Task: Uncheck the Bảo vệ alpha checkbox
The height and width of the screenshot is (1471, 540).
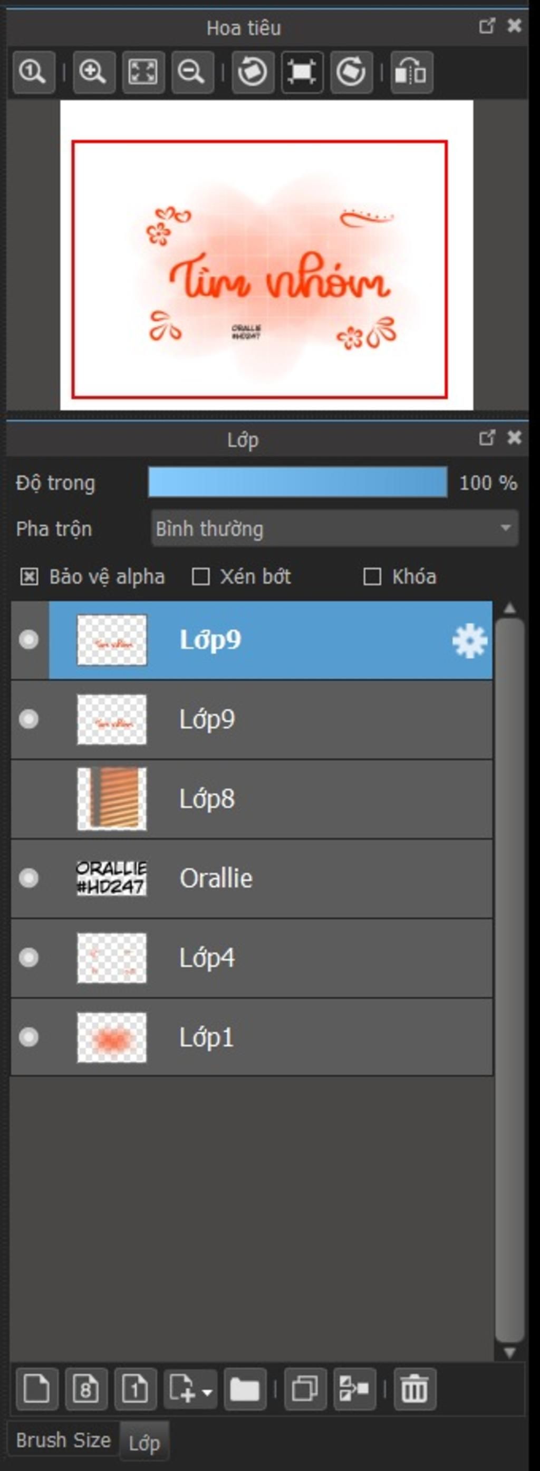Action: 29,577
